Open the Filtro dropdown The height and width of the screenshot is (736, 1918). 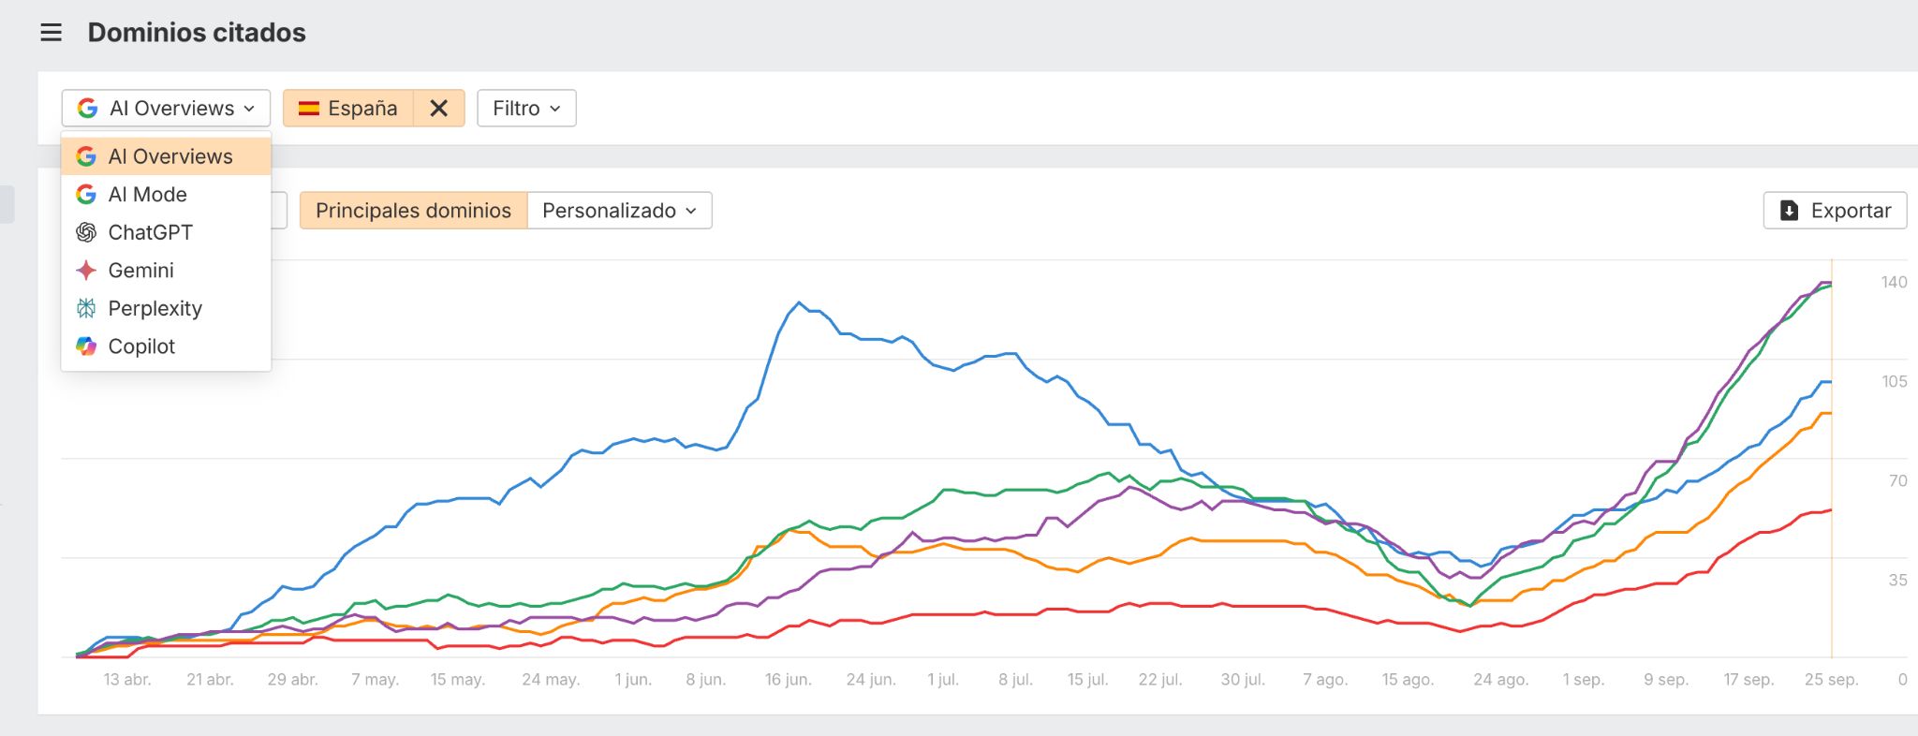(x=525, y=108)
